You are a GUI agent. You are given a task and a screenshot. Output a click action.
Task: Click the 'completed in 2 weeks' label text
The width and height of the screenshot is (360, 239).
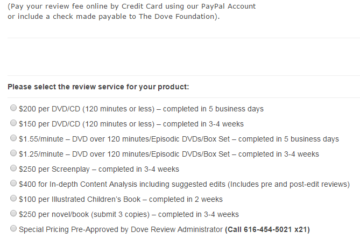[x=121, y=199]
